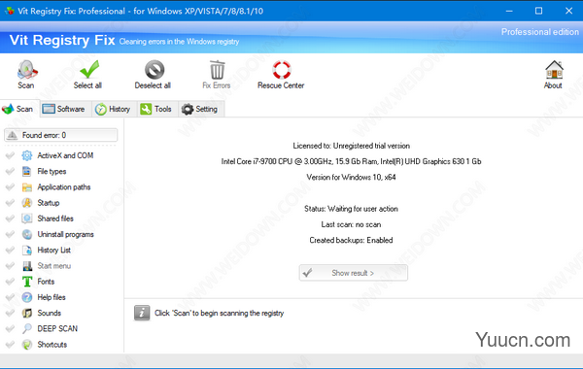Click the warning triangle next to Found error
This screenshot has width=583, height=369.
tap(13, 135)
